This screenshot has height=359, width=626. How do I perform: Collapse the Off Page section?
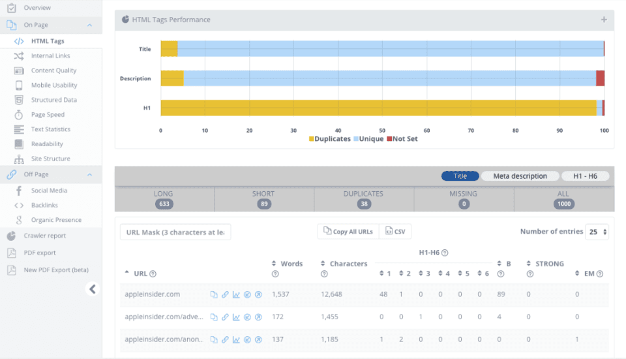click(x=89, y=175)
